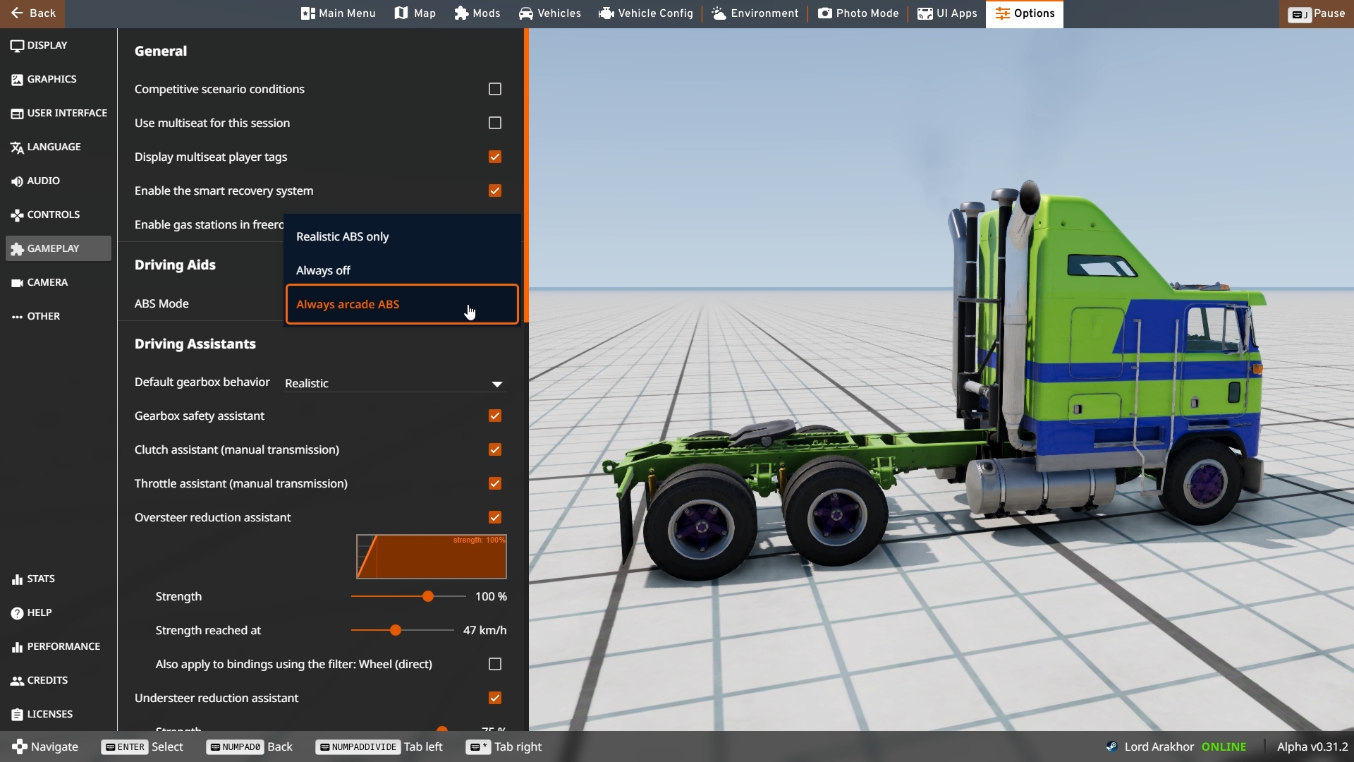Switch to the Environment tab
1354x762 pixels.
(x=755, y=13)
